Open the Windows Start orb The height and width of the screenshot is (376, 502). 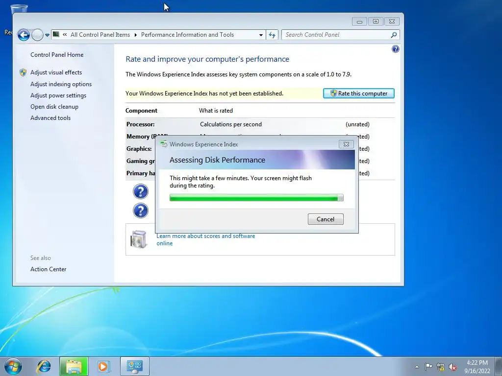point(13,366)
